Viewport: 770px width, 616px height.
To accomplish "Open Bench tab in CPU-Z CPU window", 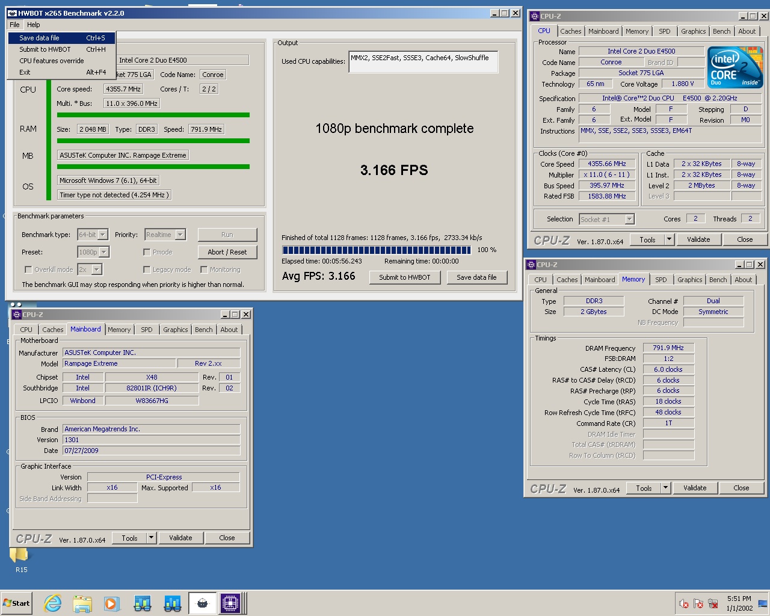I will 721,31.
